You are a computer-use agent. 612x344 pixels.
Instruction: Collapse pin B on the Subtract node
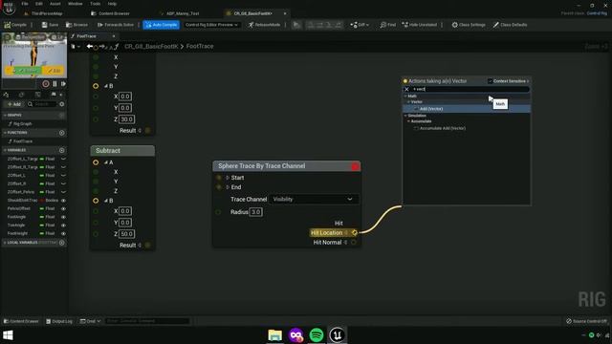pos(106,201)
